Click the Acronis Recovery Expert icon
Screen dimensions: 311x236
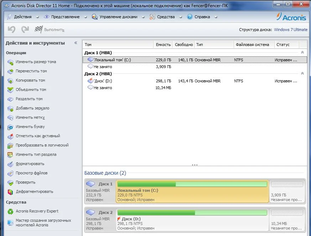[10, 211]
